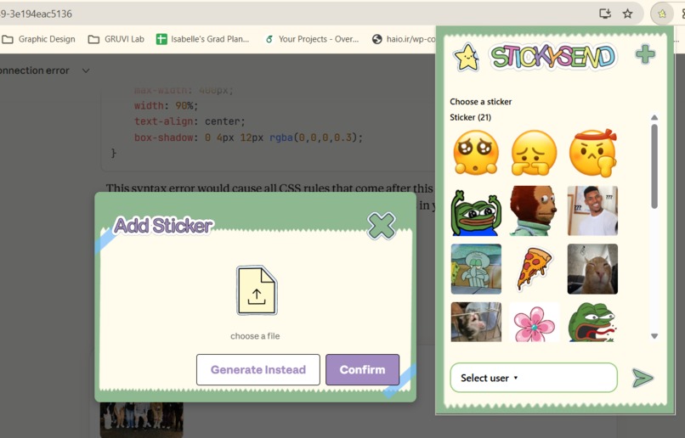Open the GRUVI Lab bookmark folder
This screenshot has width=685, height=438.
(x=116, y=39)
